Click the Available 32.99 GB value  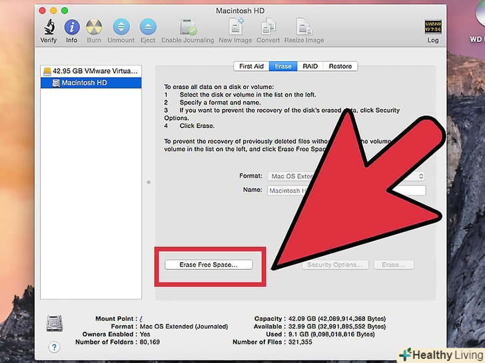tap(337, 326)
